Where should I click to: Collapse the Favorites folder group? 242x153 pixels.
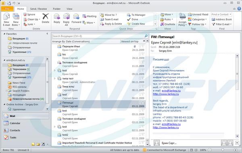pos(4,34)
